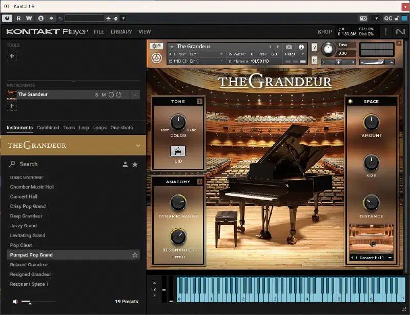Open the LIBRARY menu
Viewport: 410px width, 315px height.
tap(121, 32)
